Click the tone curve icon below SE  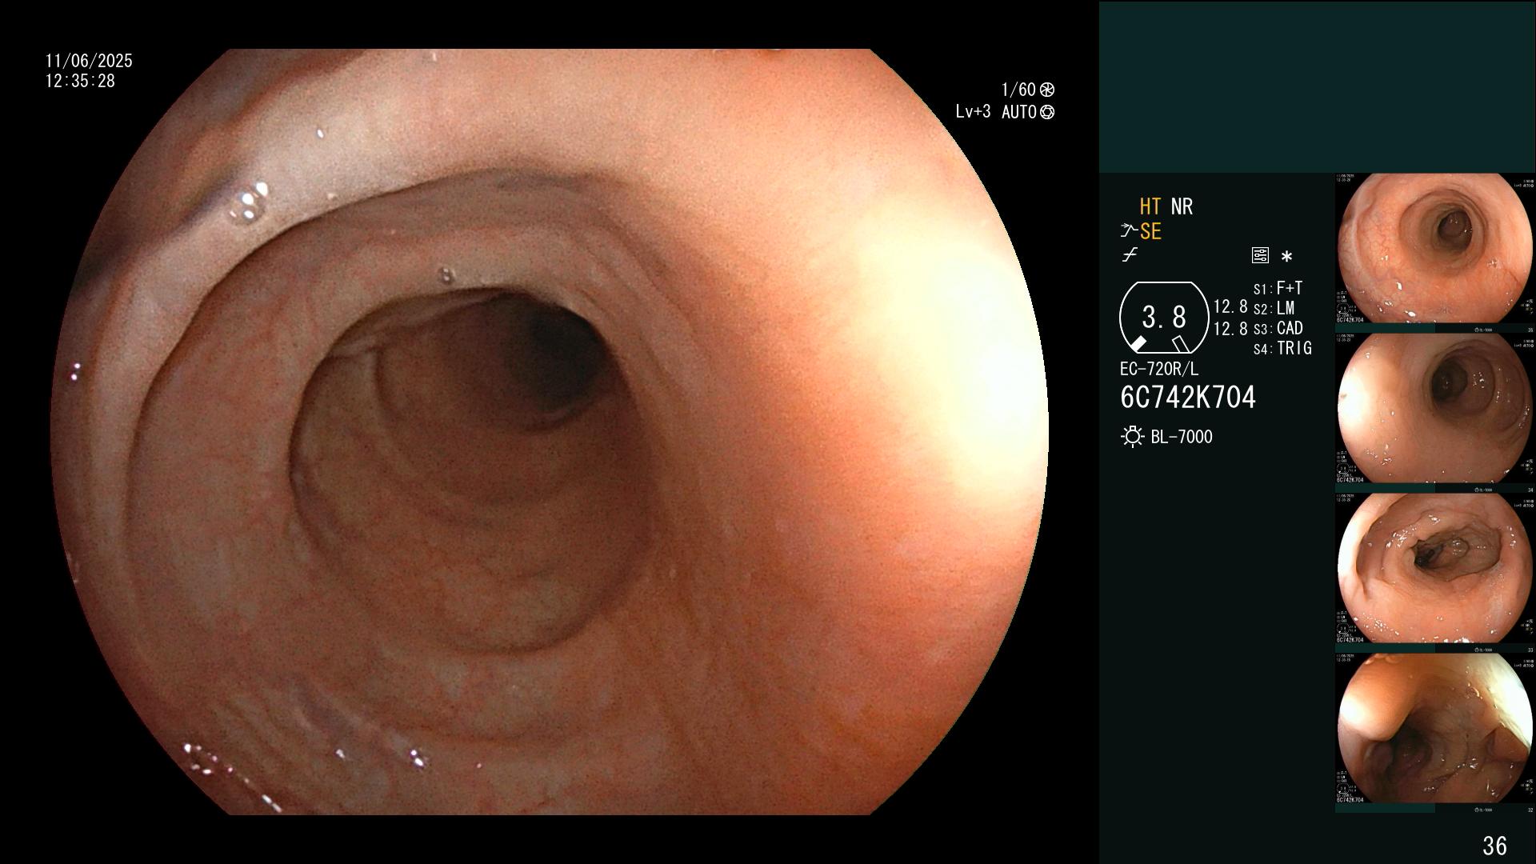click(x=1130, y=255)
